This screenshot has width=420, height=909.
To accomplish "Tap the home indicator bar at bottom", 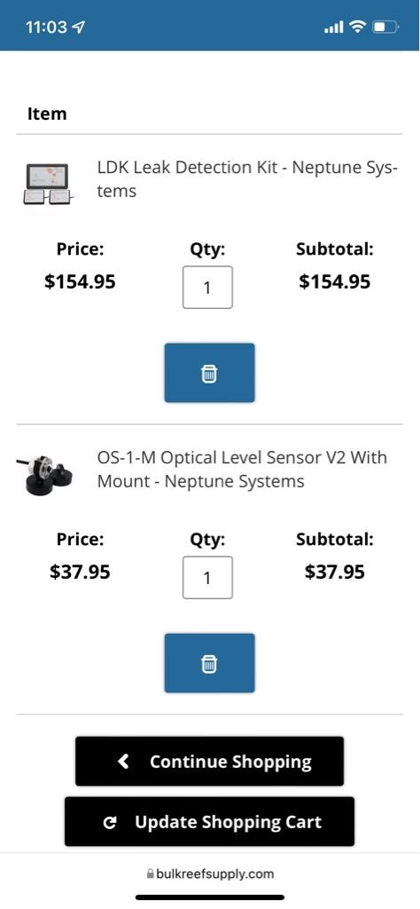I will (x=210, y=897).
